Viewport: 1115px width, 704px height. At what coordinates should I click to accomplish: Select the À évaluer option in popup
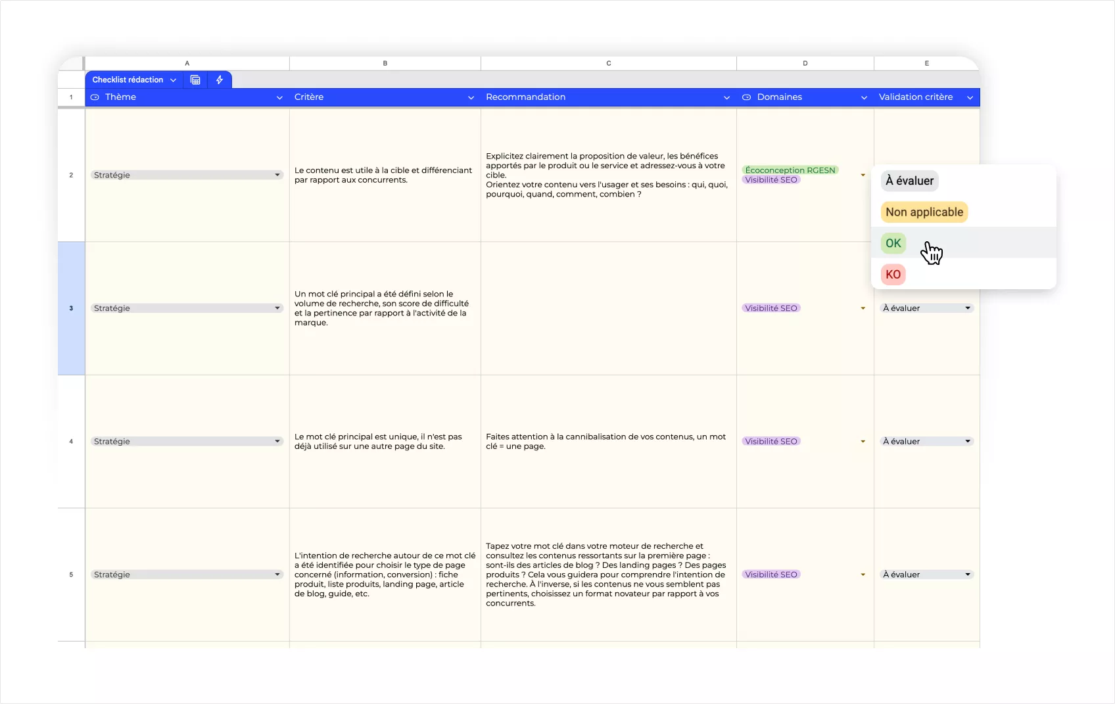coord(909,181)
